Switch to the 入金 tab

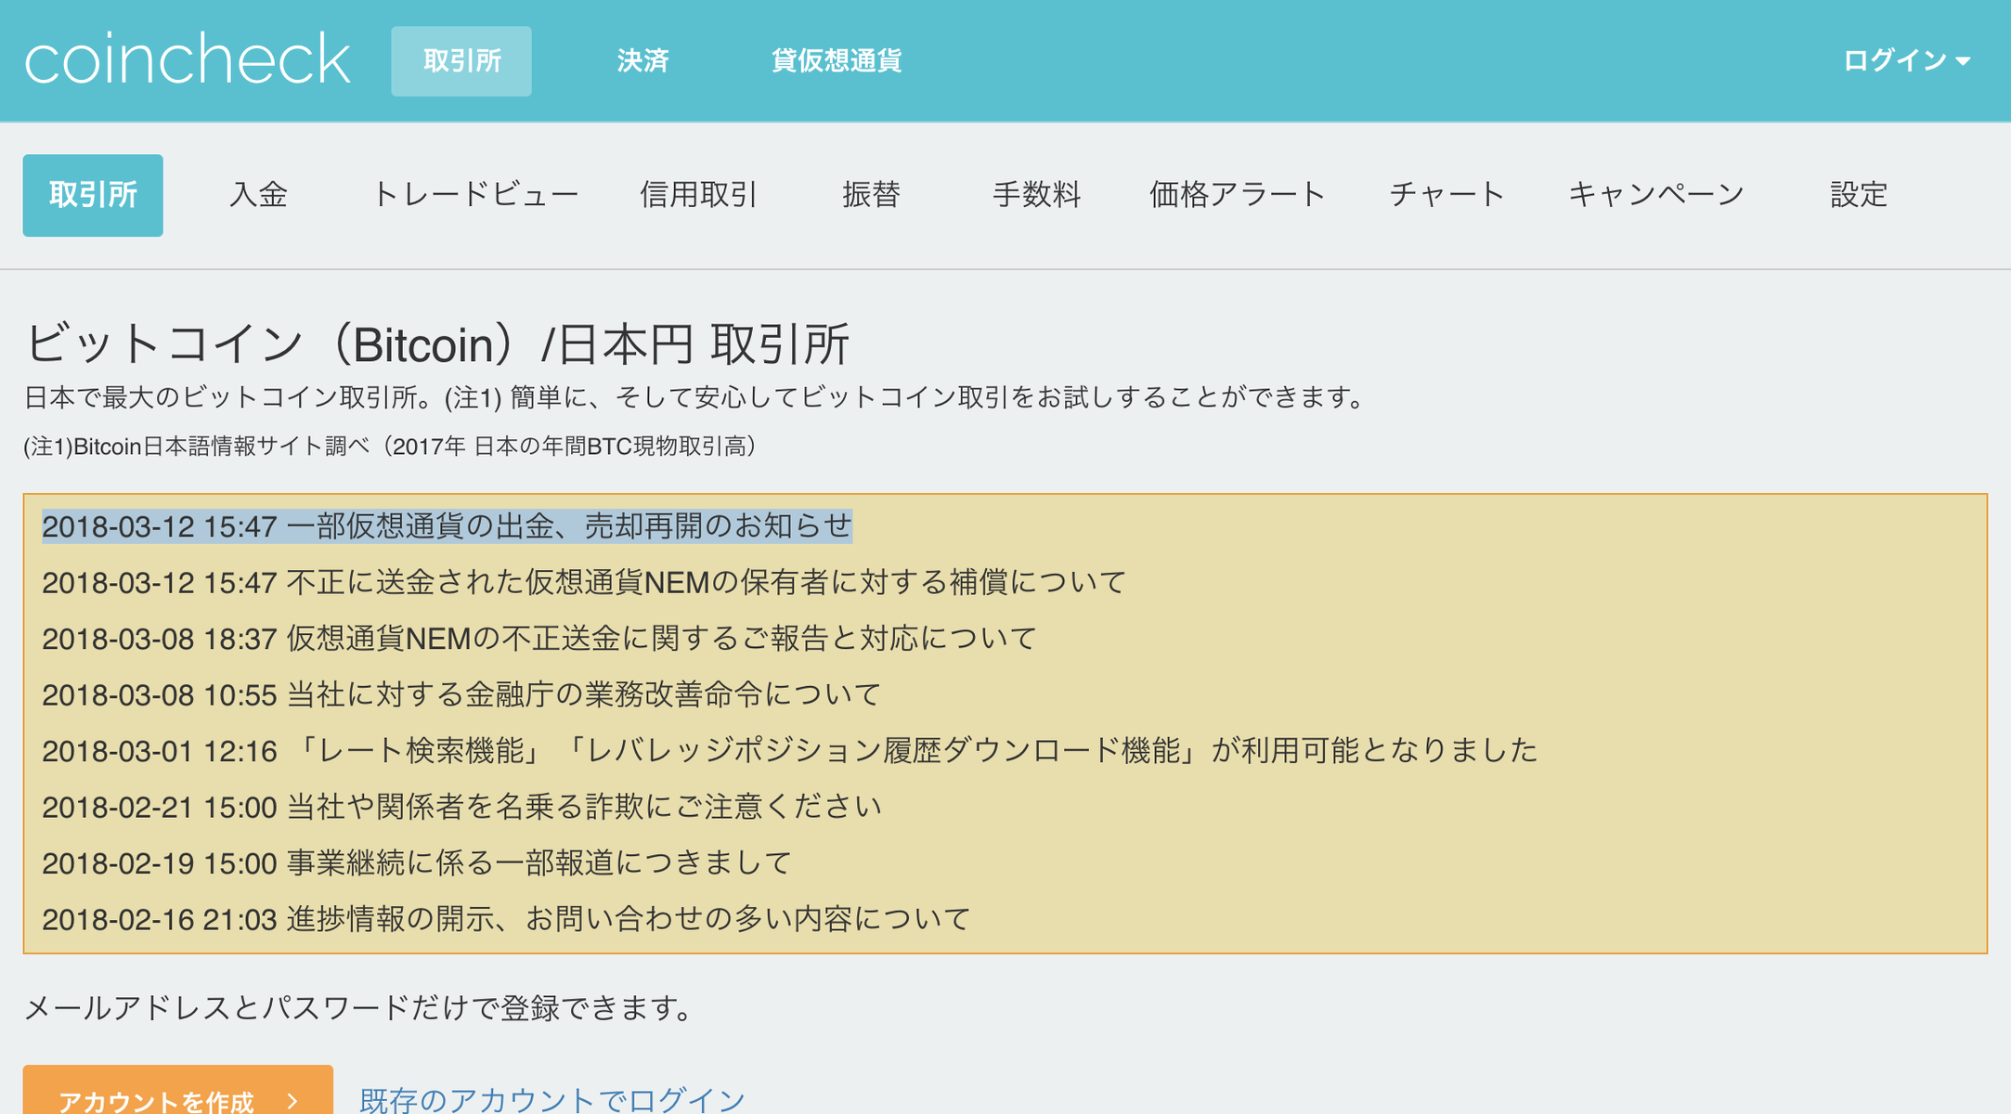coord(258,195)
